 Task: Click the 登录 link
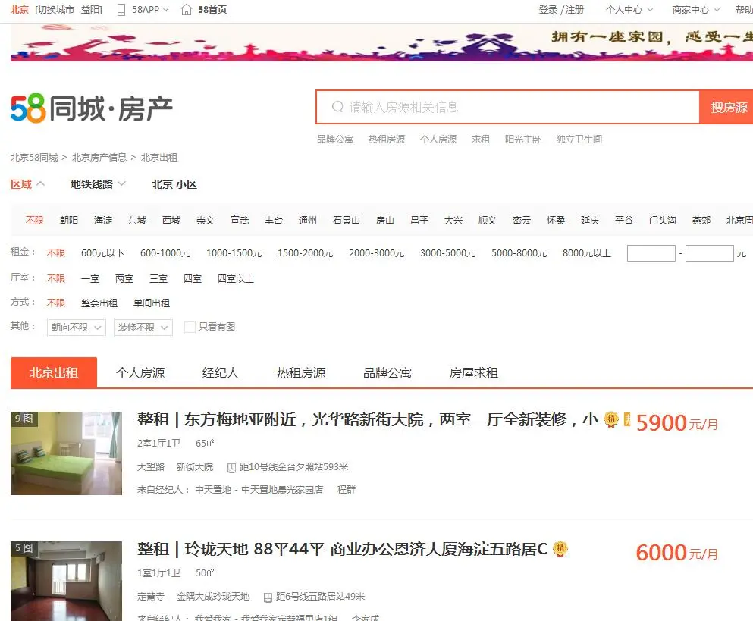pos(547,10)
